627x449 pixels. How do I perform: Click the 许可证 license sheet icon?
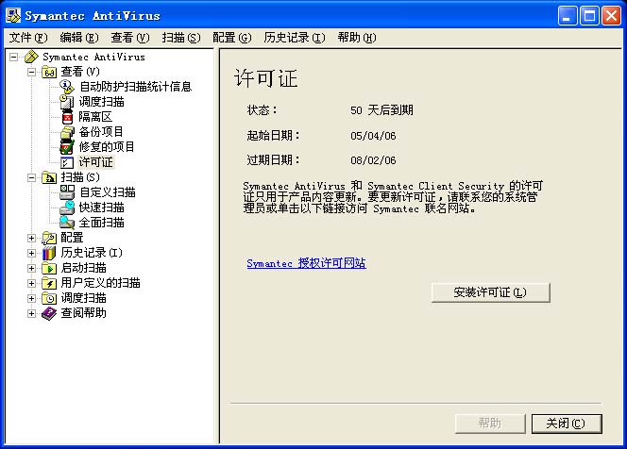click(x=67, y=162)
